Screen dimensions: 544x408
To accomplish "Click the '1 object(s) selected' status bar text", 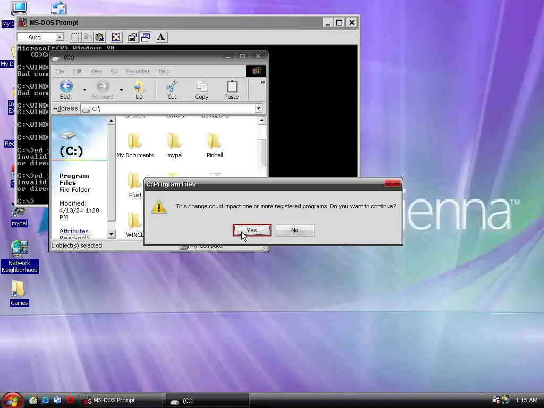I will point(76,245).
